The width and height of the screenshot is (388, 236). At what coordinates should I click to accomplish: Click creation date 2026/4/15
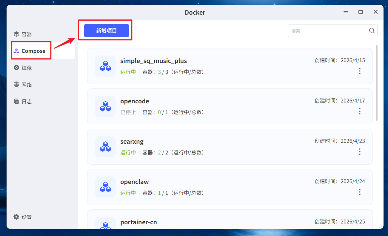352,60
